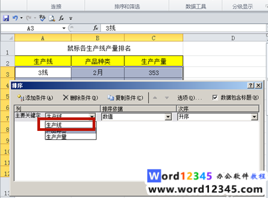Click the spelling check icon

[x=42, y=18]
